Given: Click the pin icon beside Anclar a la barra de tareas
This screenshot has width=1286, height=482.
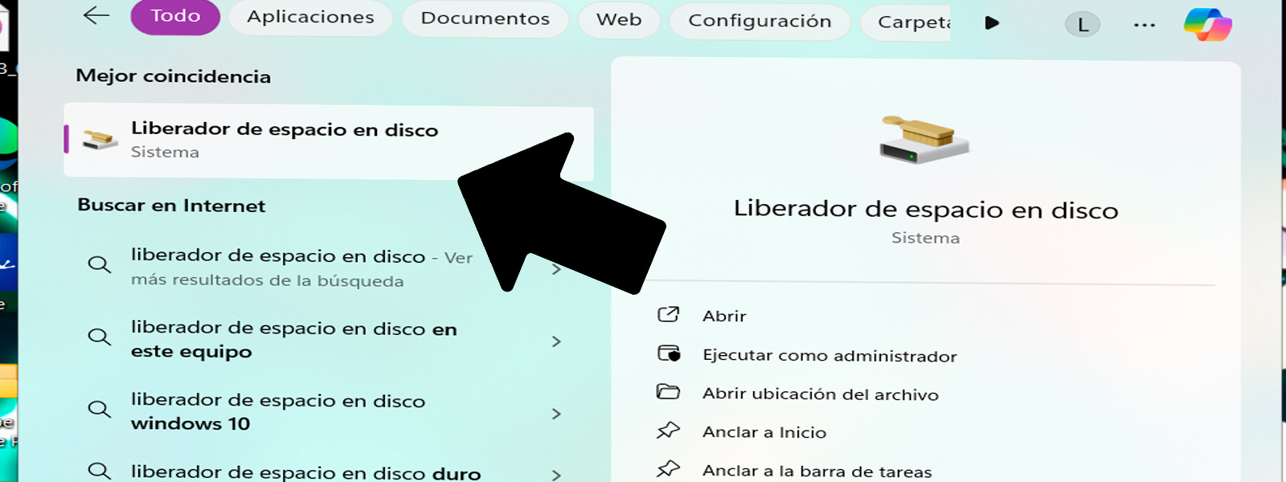Looking at the screenshot, I should click(x=668, y=468).
